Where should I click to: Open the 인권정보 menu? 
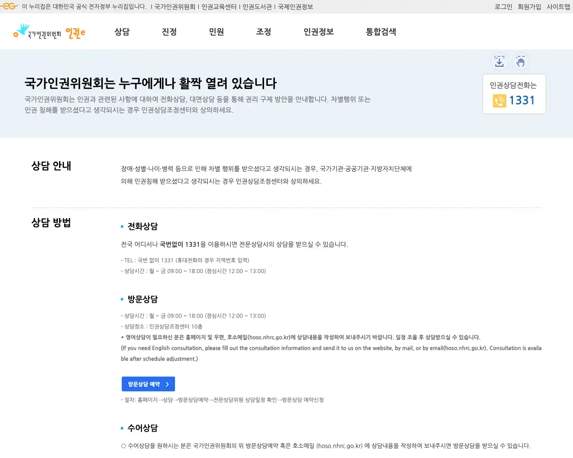tap(318, 32)
